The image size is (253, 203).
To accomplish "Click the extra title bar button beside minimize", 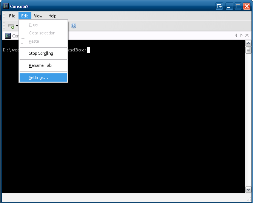I will [219, 6].
